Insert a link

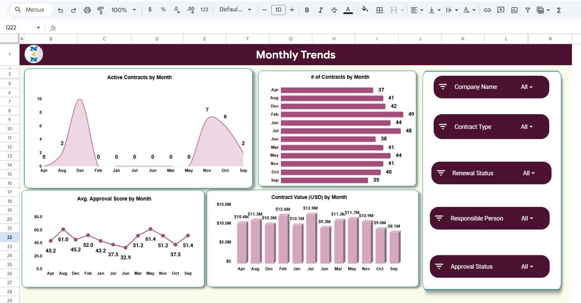pyautogui.click(x=487, y=9)
